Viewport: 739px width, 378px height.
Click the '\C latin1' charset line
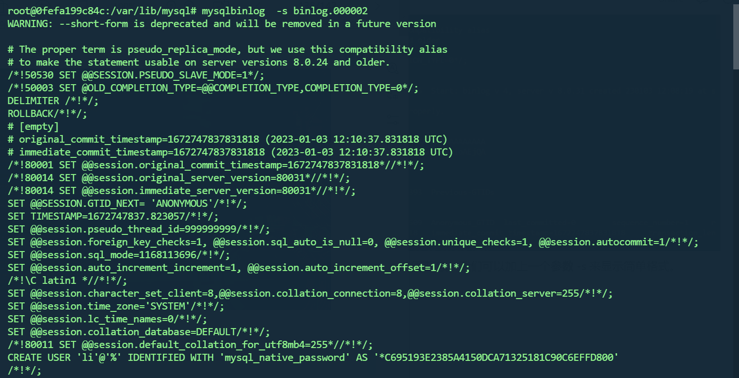click(67, 281)
